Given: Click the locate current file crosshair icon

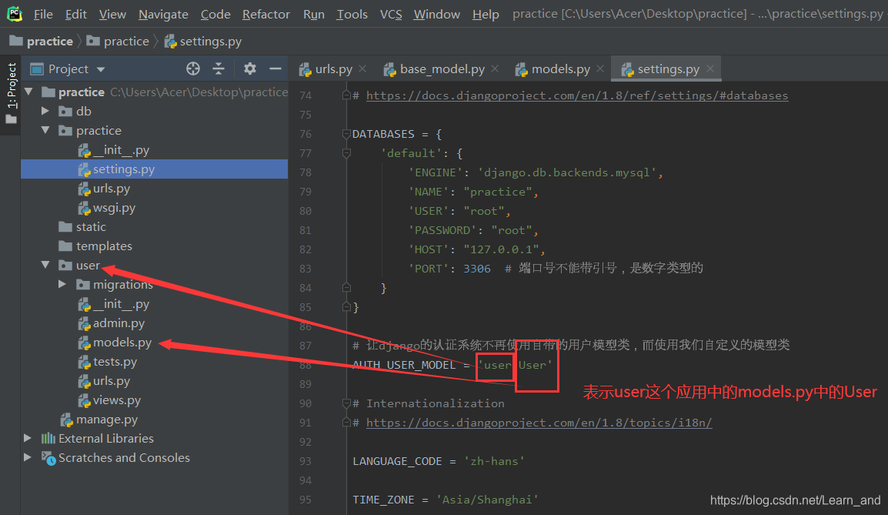Looking at the screenshot, I should tap(193, 69).
